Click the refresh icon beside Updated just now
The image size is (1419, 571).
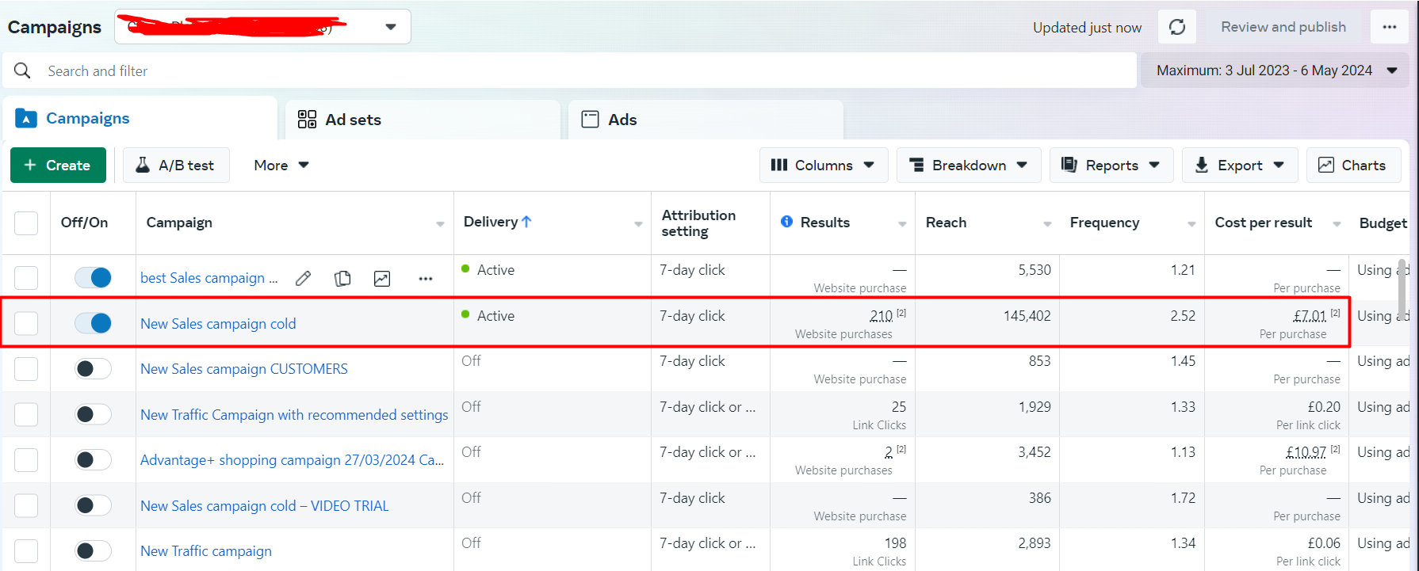point(1177,28)
